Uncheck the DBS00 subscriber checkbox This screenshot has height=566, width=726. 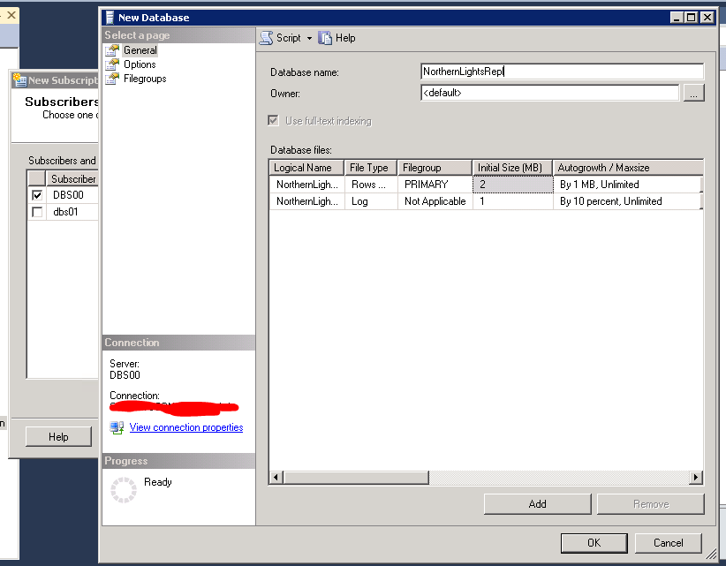(37, 195)
